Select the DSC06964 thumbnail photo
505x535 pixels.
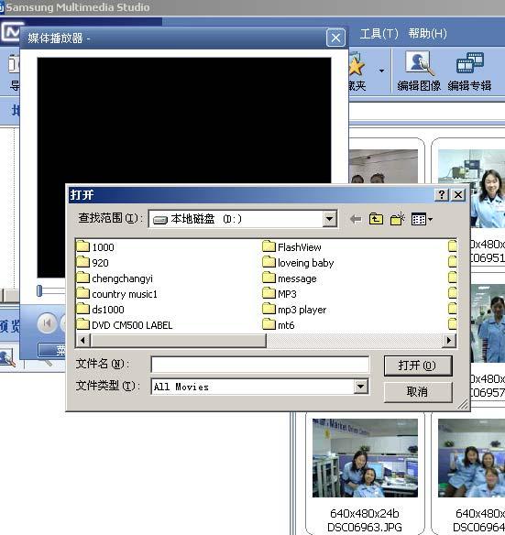(x=471, y=457)
